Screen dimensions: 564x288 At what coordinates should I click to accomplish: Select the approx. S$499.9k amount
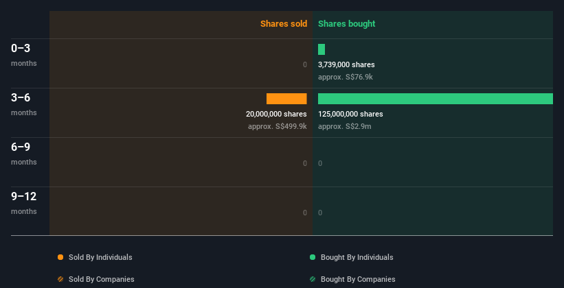point(278,126)
